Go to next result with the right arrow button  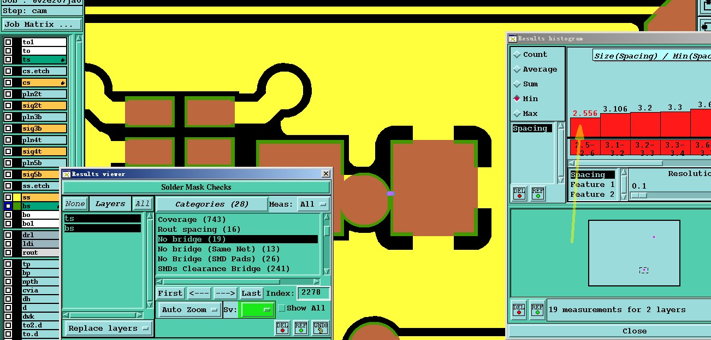tap(224, 294)
